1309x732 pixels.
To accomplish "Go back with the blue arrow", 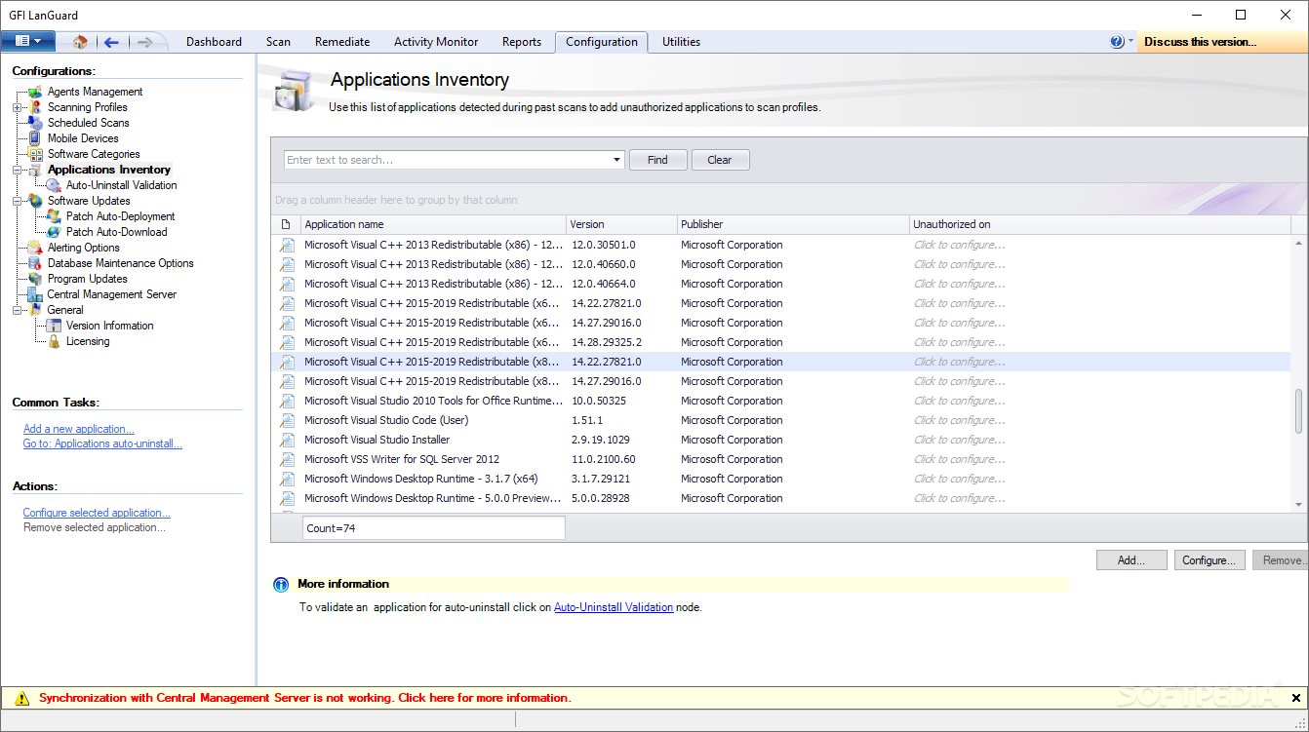I will tap(111, 42).
